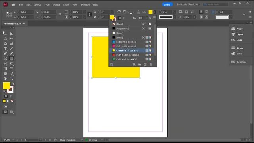Viewport: 254px width, 143px height.
Task: Open the Type menu
Action: coord(47,5)
